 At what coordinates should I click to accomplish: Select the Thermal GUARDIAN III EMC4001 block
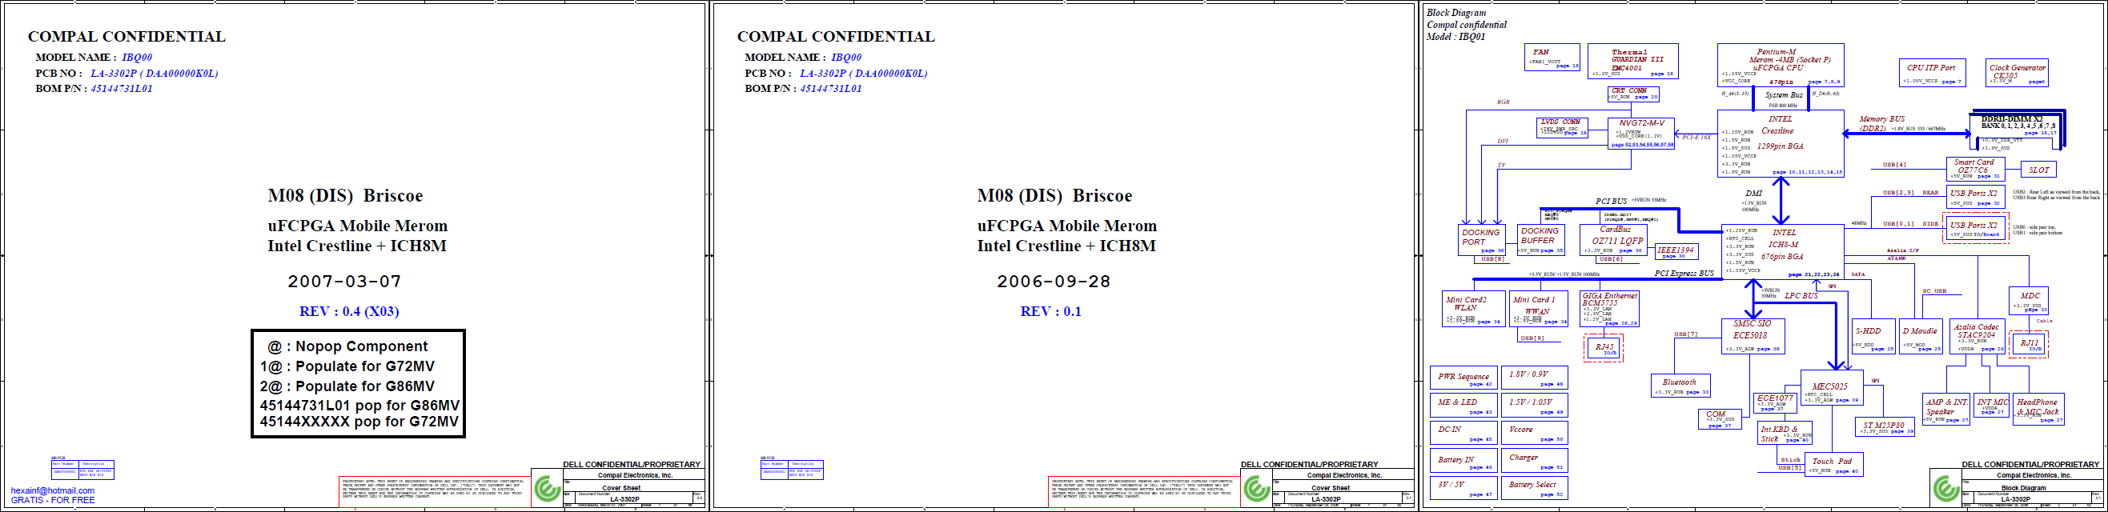(1632, 62)
